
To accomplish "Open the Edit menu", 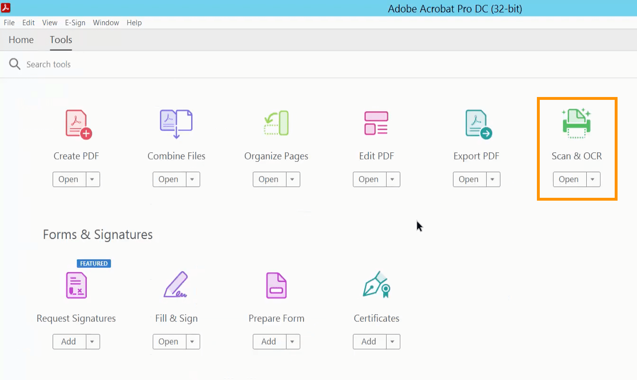I will [x=28, y=23].
